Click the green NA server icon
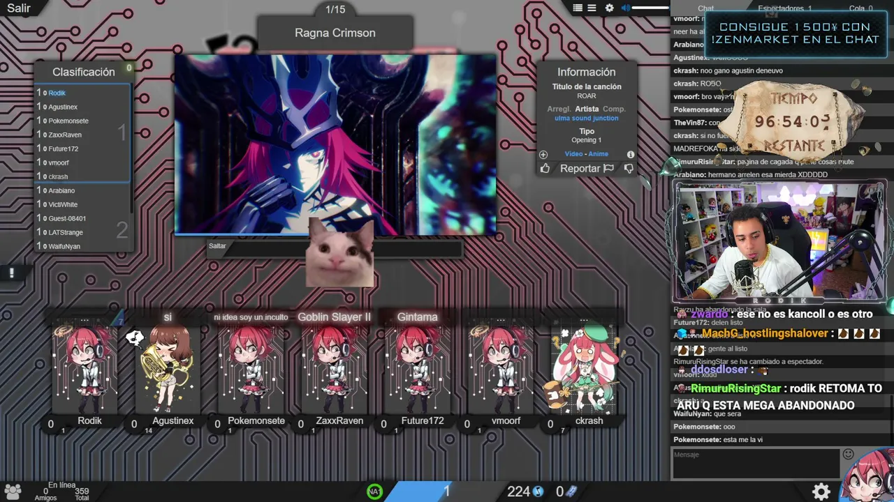The width and height of the screenshot is (894, 502). tap(375, 492)
